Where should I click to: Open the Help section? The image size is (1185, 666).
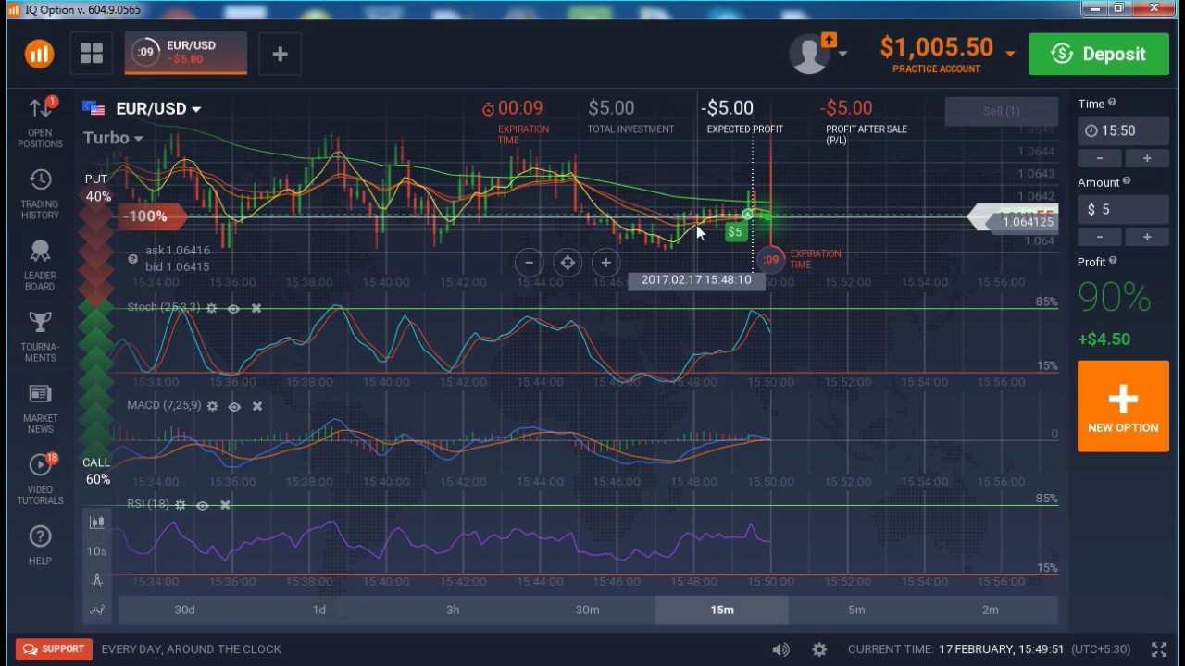point(40,545)
